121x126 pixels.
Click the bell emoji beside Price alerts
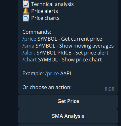pyautogui.click(x=26, y=11)
